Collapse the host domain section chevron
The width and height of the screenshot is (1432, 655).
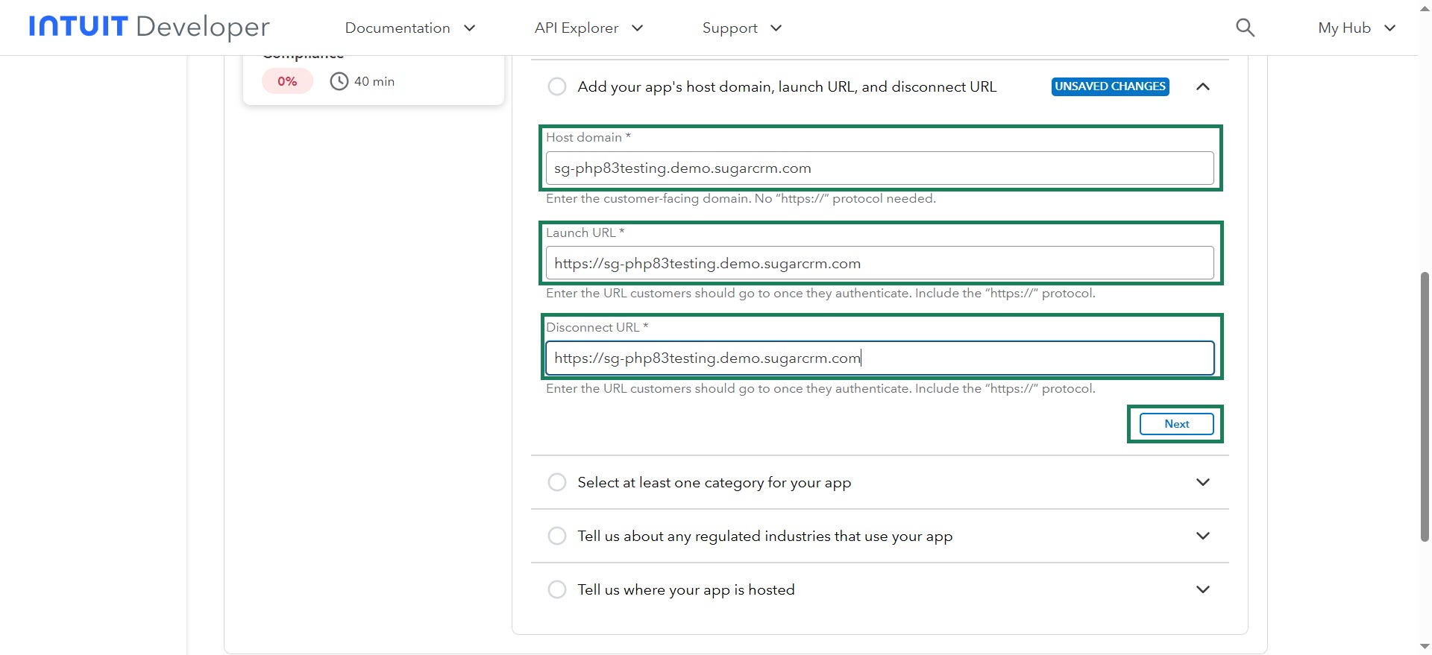1202,86
